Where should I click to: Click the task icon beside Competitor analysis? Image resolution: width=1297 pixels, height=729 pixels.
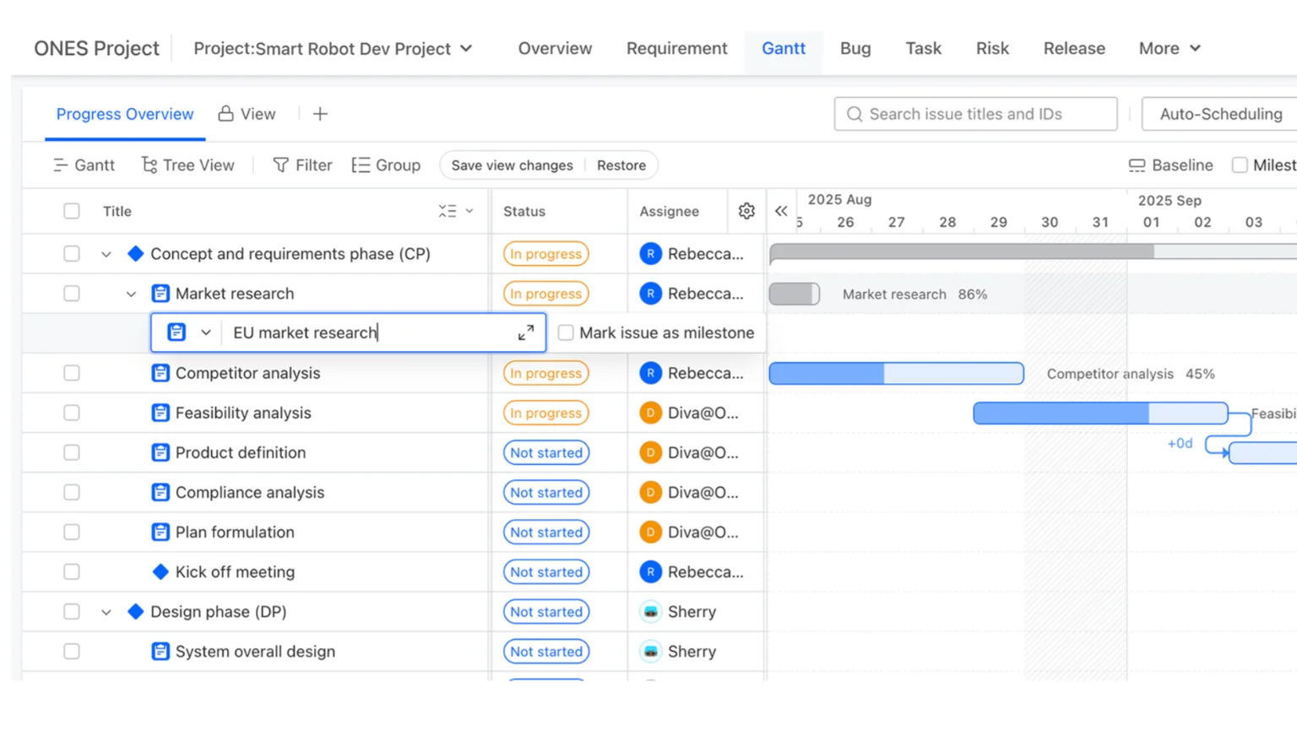tap(160, 373)
